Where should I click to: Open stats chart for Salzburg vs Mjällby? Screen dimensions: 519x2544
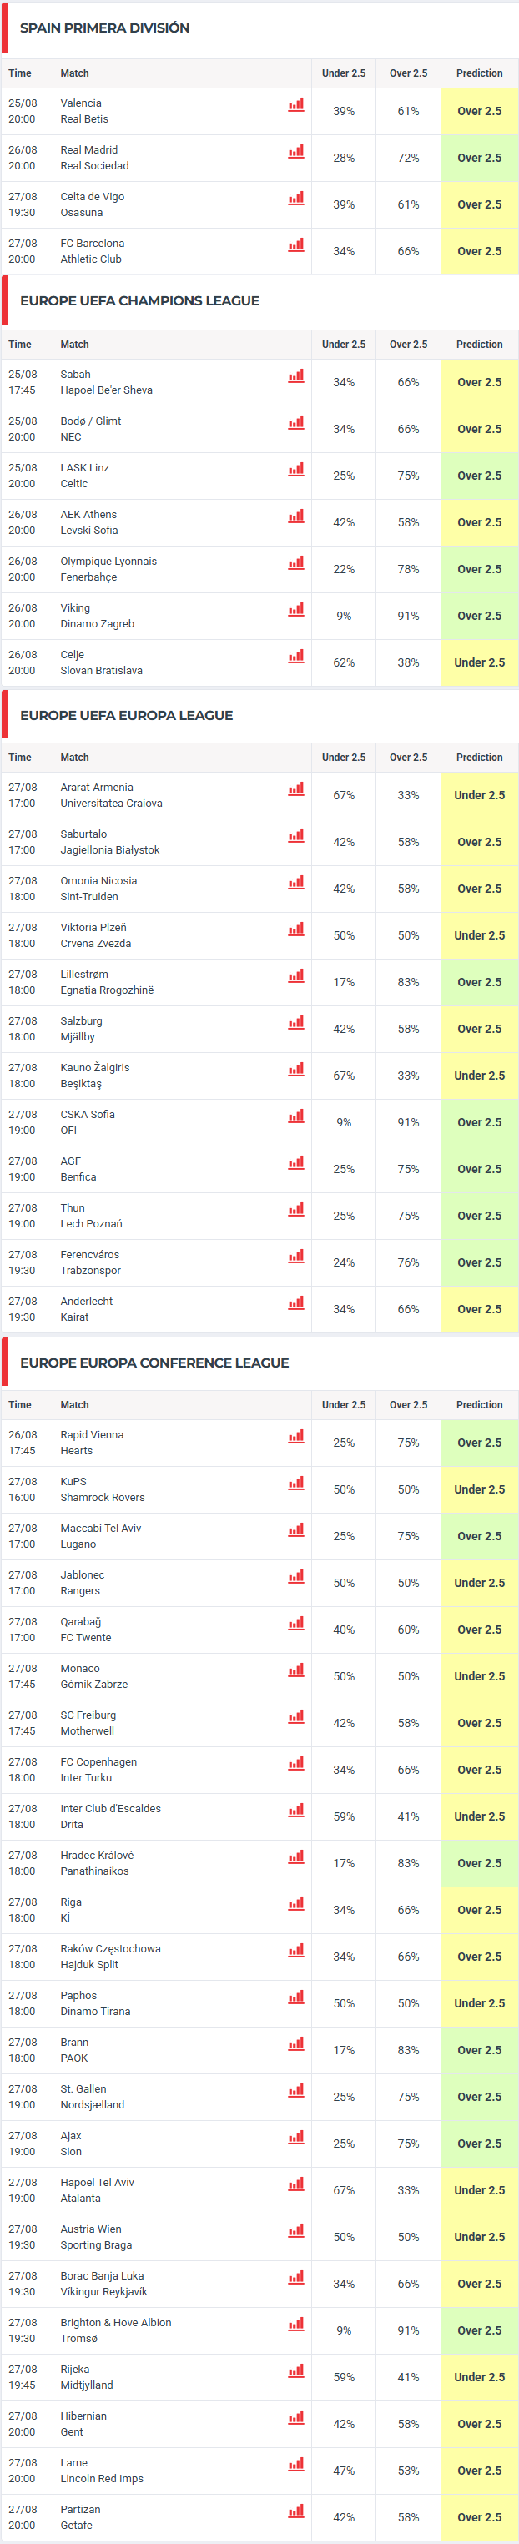(x=296, y=1022)
